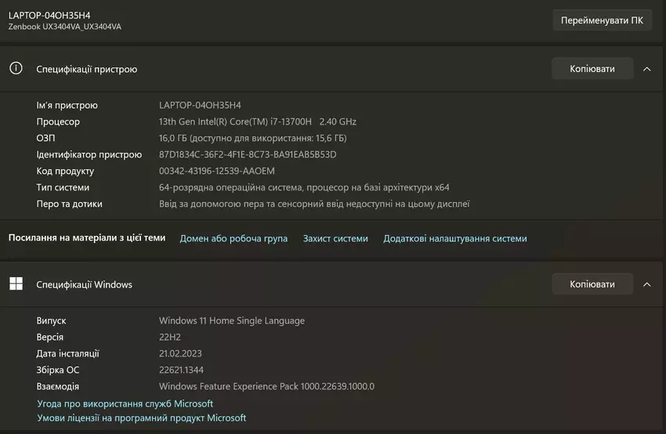Open Додаткові налаштування системи link

point(454,239)
